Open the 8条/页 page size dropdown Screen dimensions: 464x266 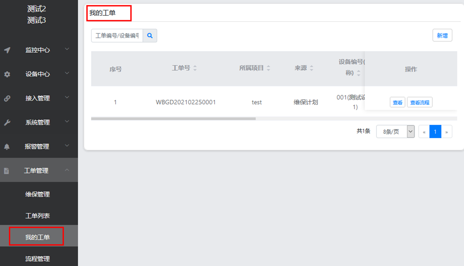[x=395, y=132]
